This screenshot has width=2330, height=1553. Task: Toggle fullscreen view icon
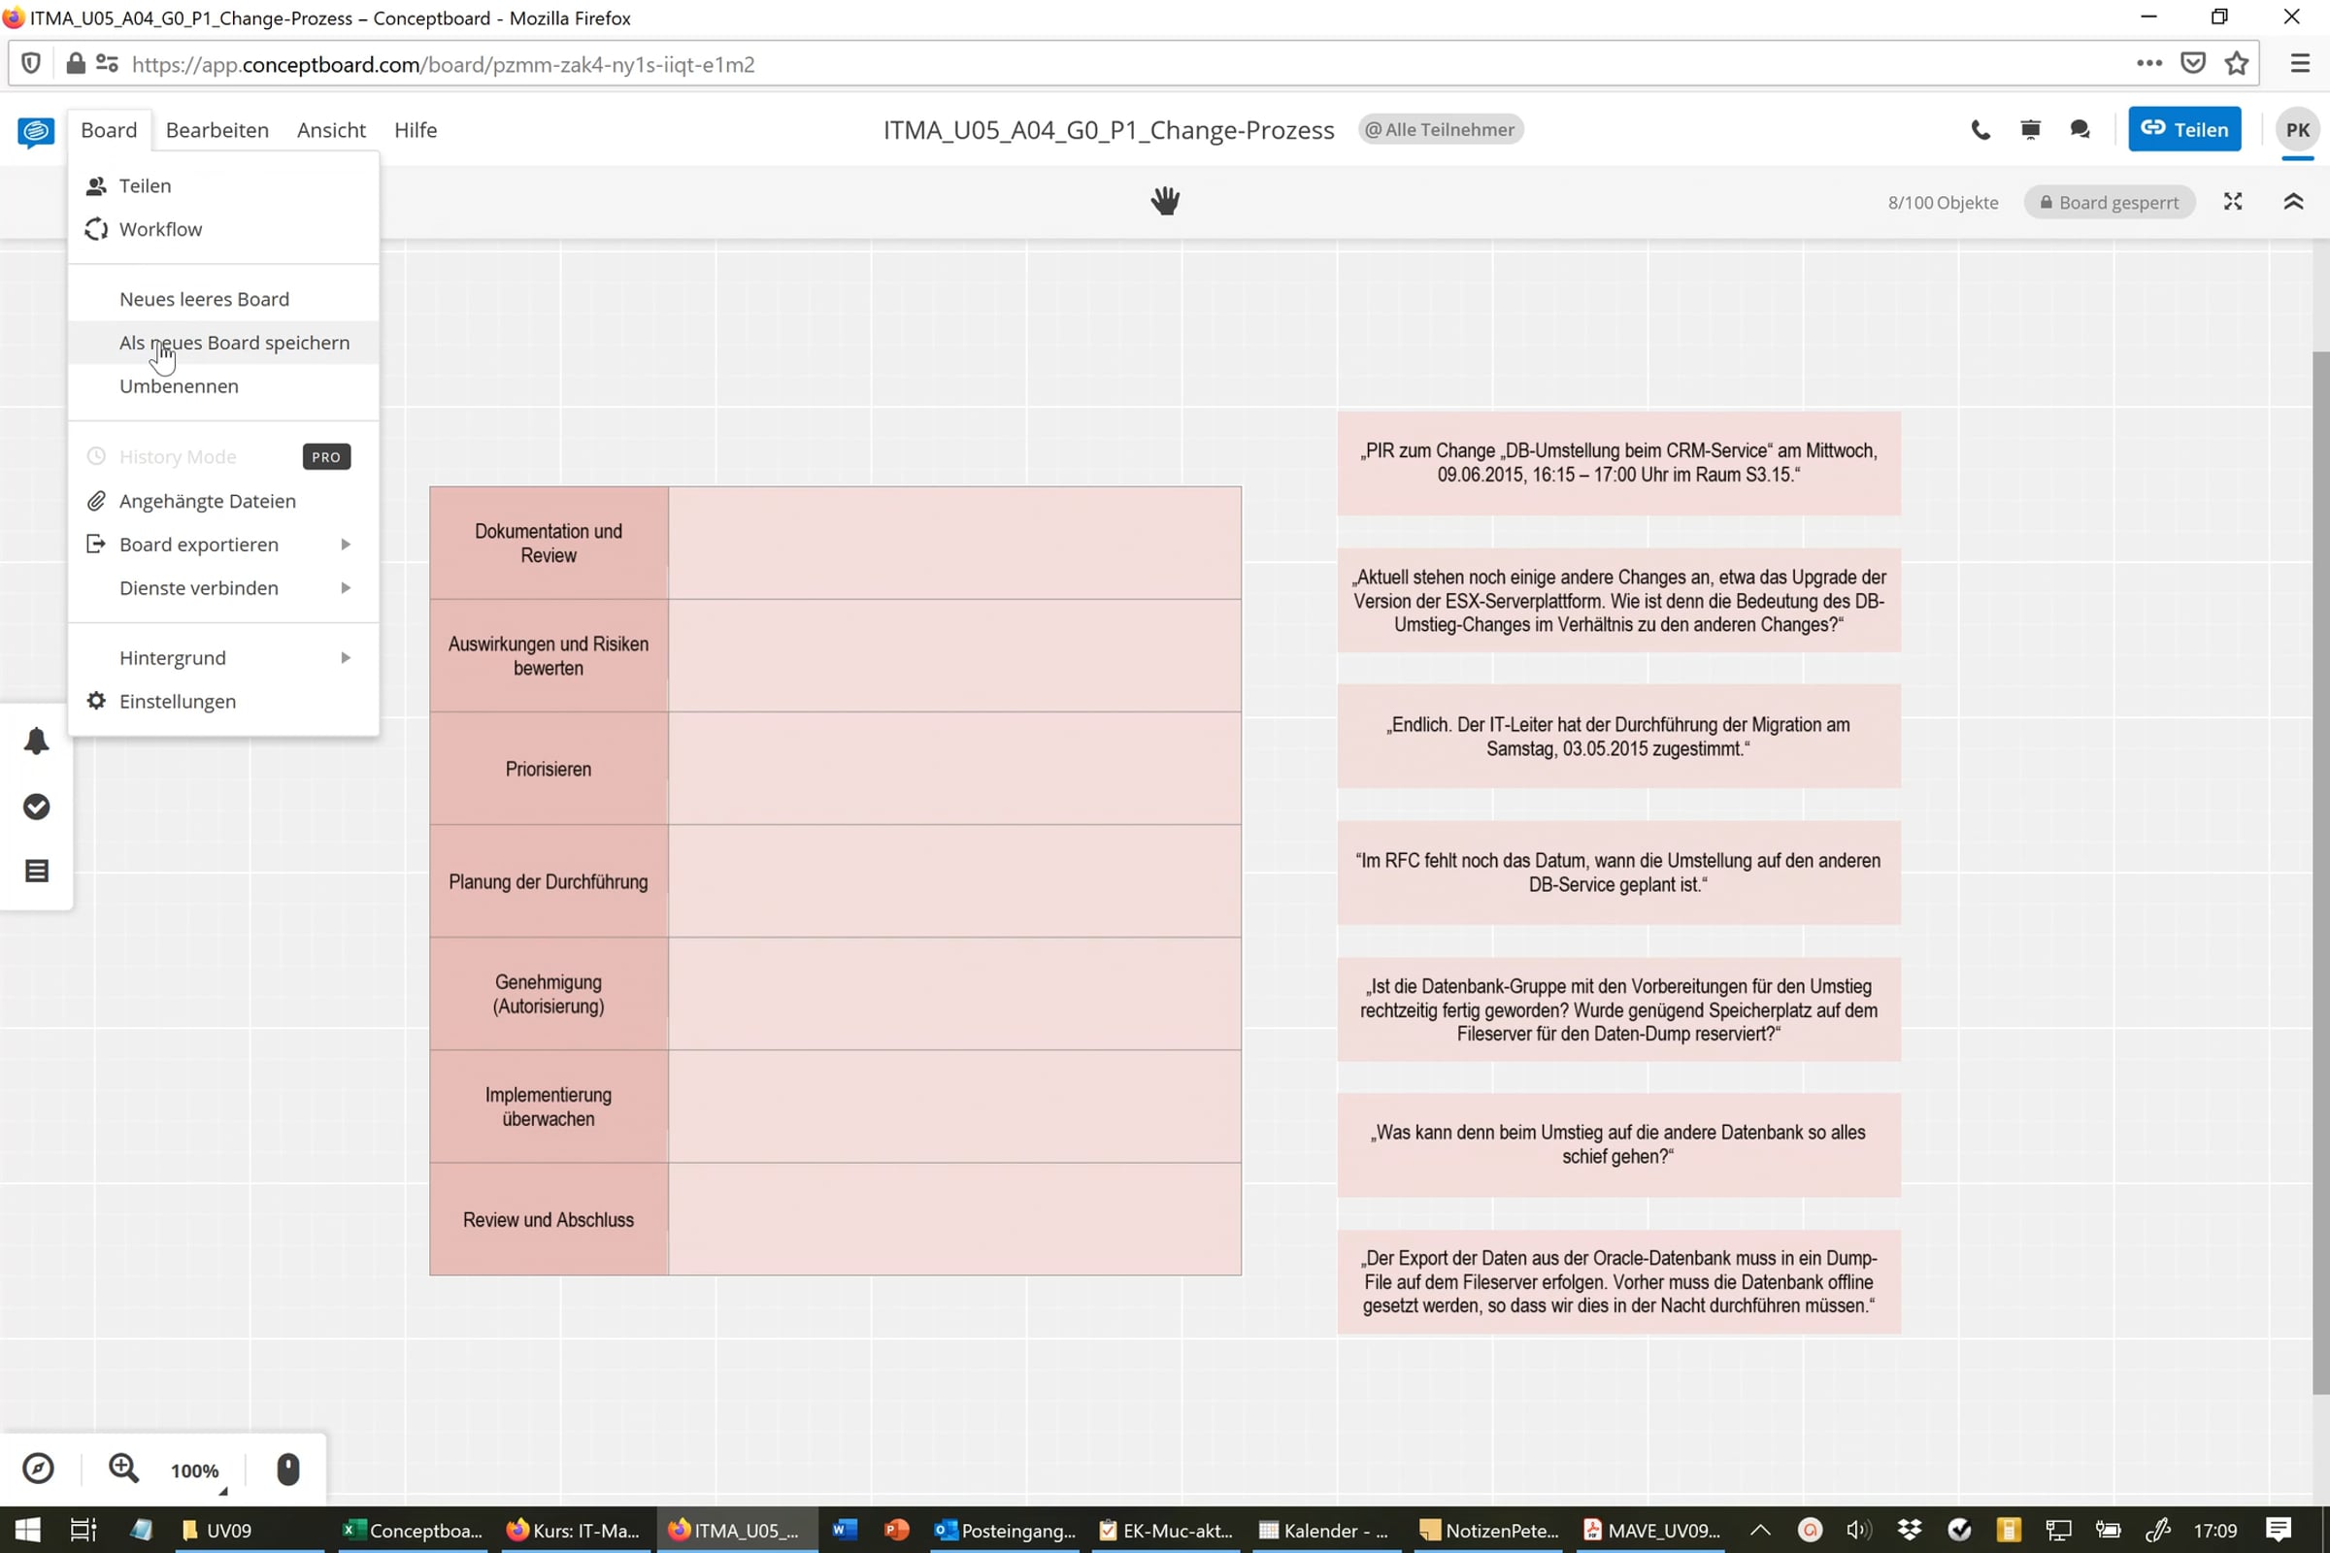(x=2233, y=202)
